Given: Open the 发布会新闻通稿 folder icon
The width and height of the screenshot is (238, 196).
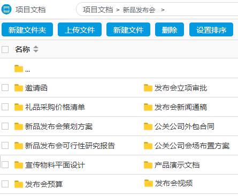Looking at the screenshot, I should coord(148,107).
